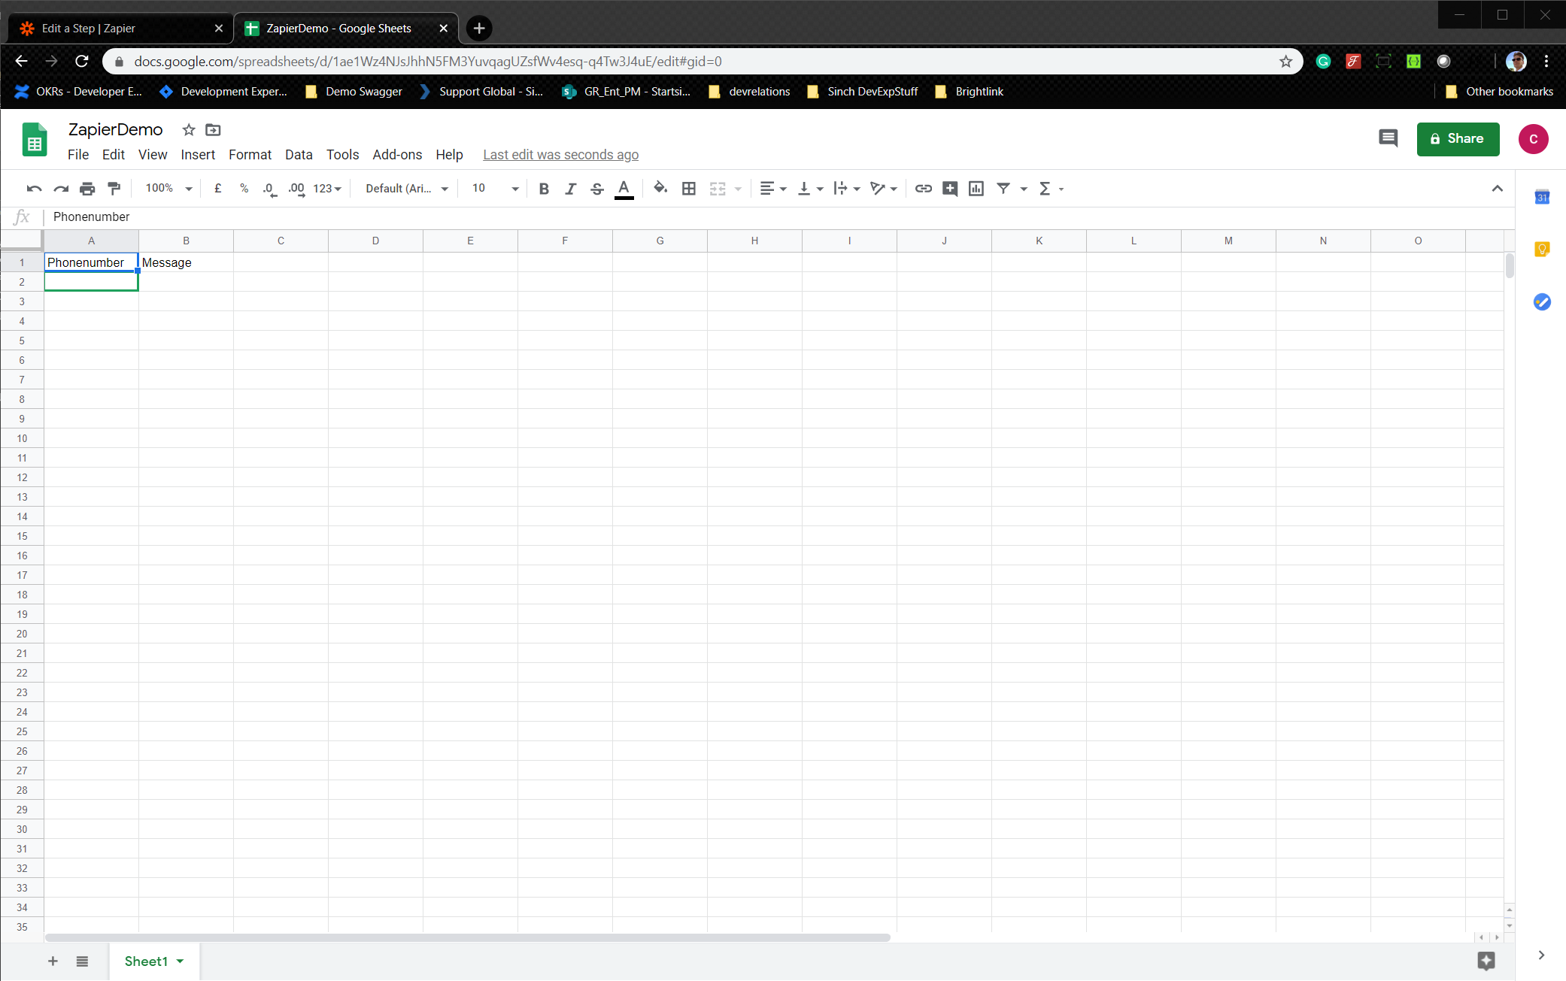This screenshot has width=1566, height=981.
Task: Click the Undo icon in toolbar
Action: pos(34,189)
